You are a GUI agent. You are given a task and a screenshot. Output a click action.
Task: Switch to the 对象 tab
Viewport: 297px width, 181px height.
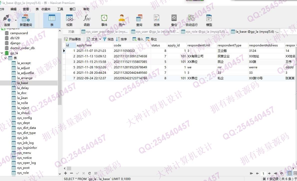tap(71, 32)
